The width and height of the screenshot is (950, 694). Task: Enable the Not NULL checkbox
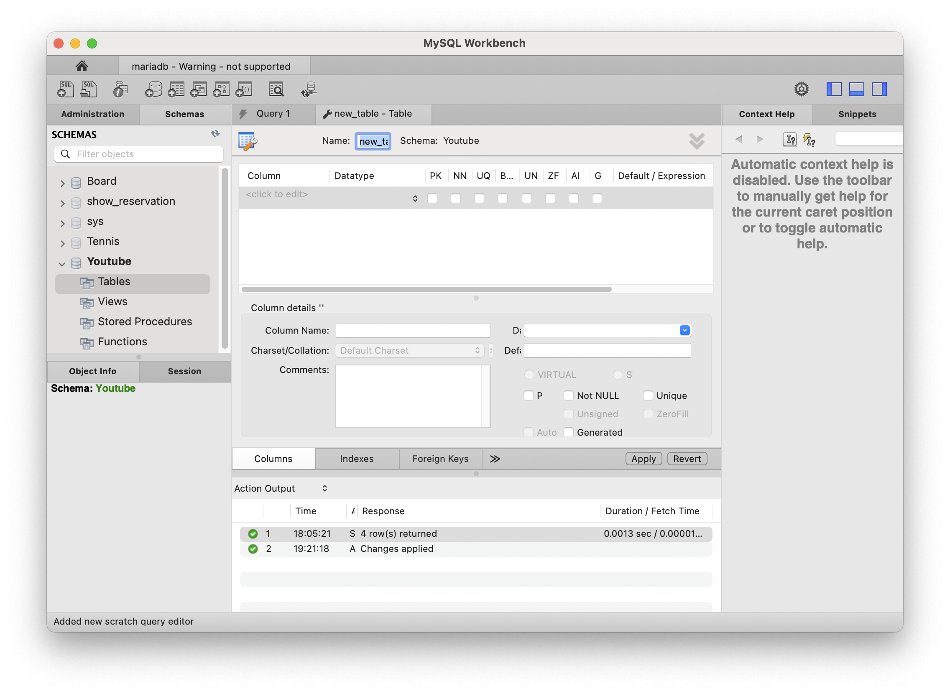tap(569, 396)
